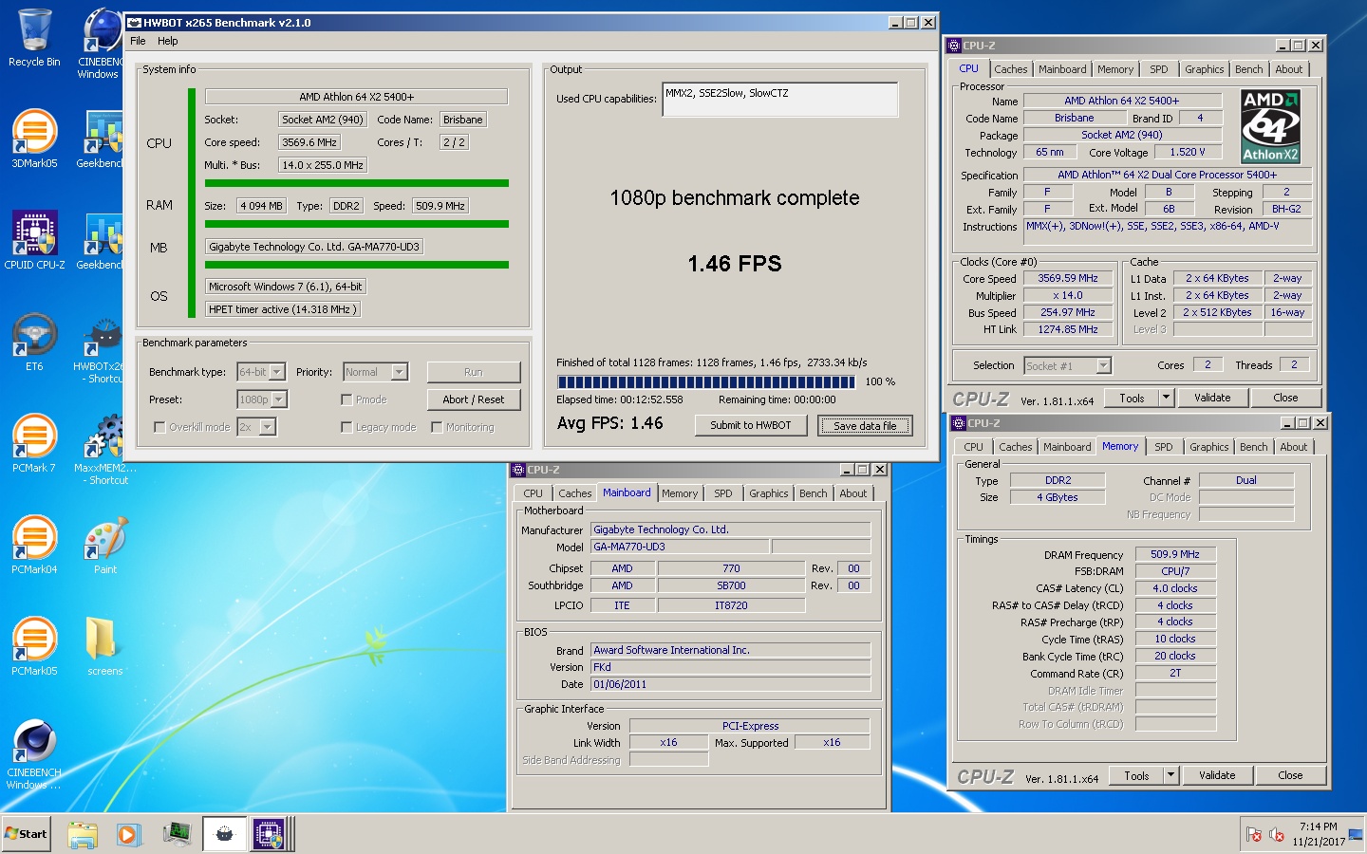Select Graphics tab in Mainboard CPU-Z window
Screen dimensions: 1367x854
[768, 493]
